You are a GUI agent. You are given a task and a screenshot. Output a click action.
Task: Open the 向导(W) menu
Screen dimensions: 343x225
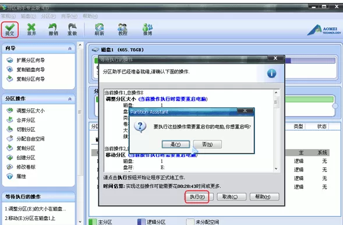click(x=69, y=16)
